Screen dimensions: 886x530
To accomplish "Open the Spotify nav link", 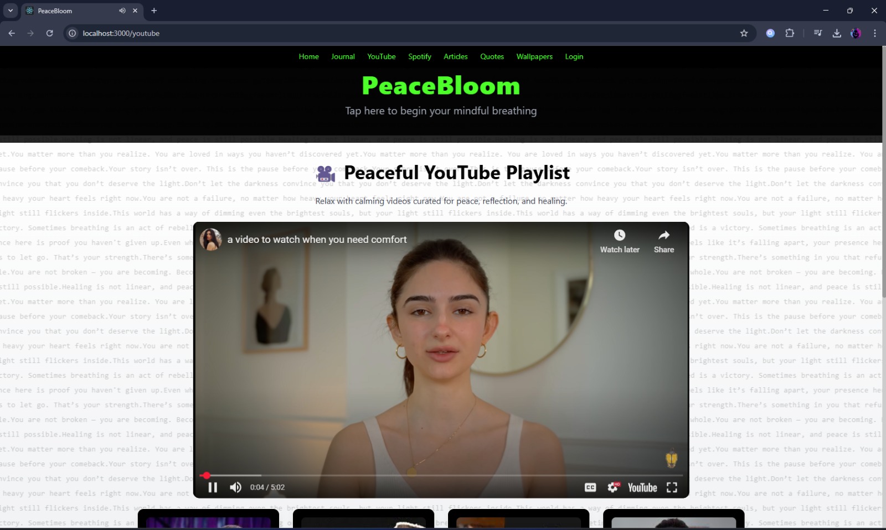I will (420, 56).
